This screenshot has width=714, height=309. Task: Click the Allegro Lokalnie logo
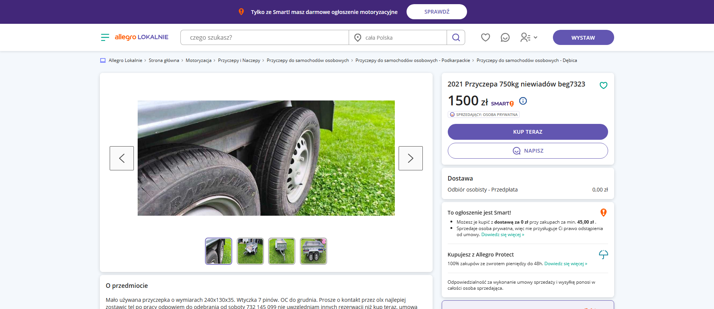[x=141, y=37]
